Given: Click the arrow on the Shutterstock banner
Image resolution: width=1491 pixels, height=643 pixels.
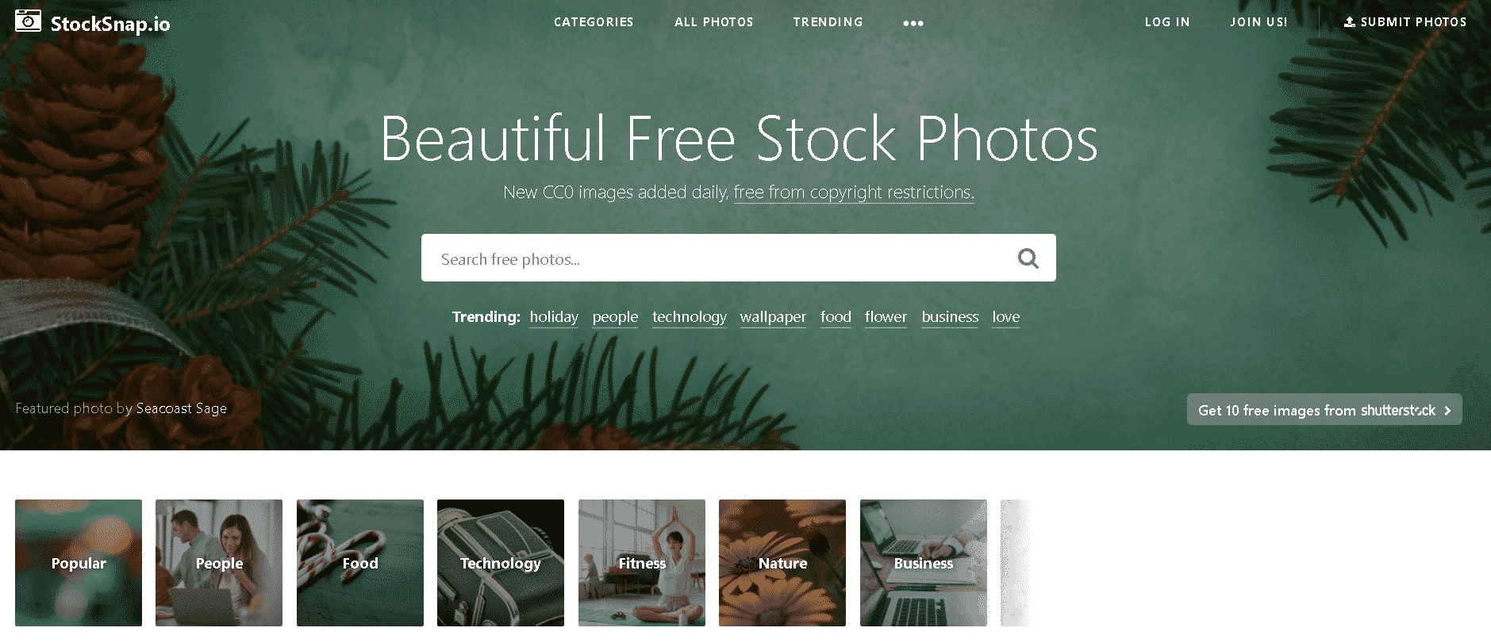Looking at the screenshot, I should tap(1447, 411).
